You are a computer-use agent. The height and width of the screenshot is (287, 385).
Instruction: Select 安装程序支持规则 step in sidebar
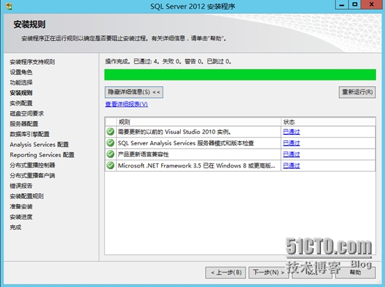[33, 62]
